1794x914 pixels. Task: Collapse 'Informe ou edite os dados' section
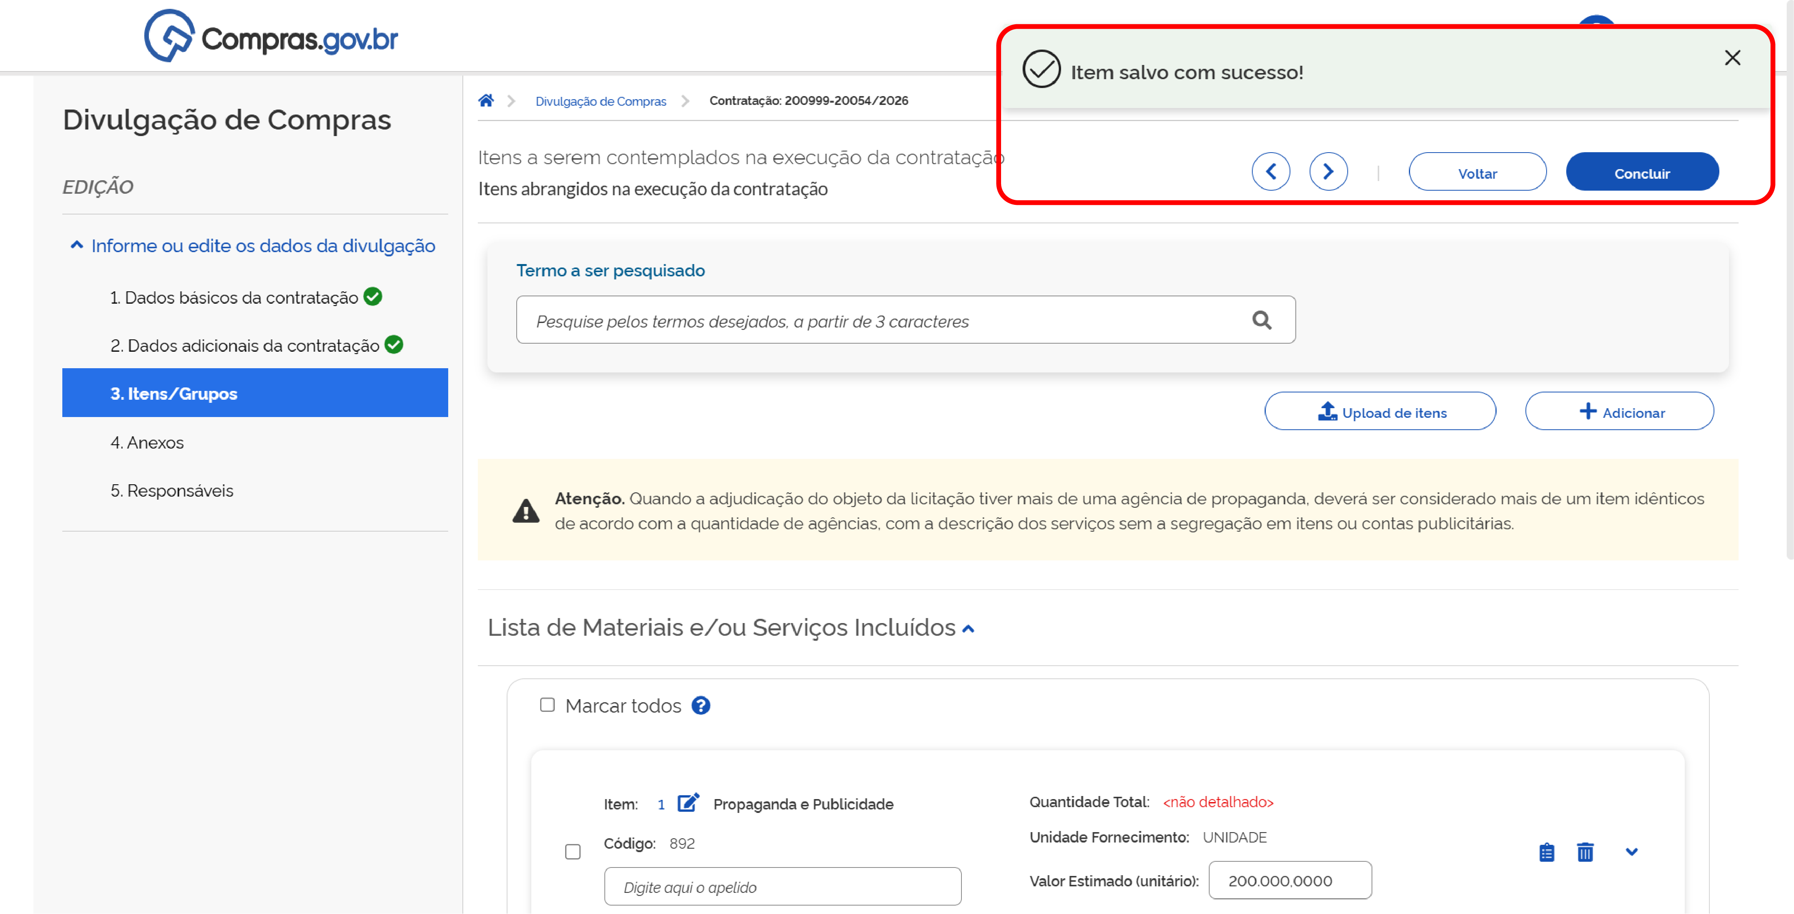point(77,245)
